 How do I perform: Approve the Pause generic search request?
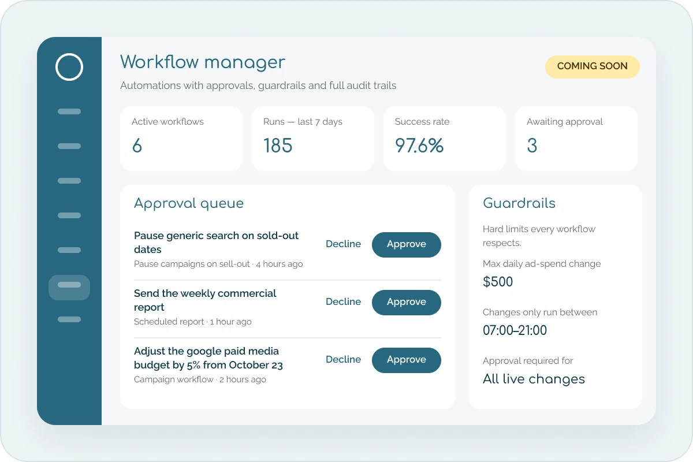tap(407, 244)
